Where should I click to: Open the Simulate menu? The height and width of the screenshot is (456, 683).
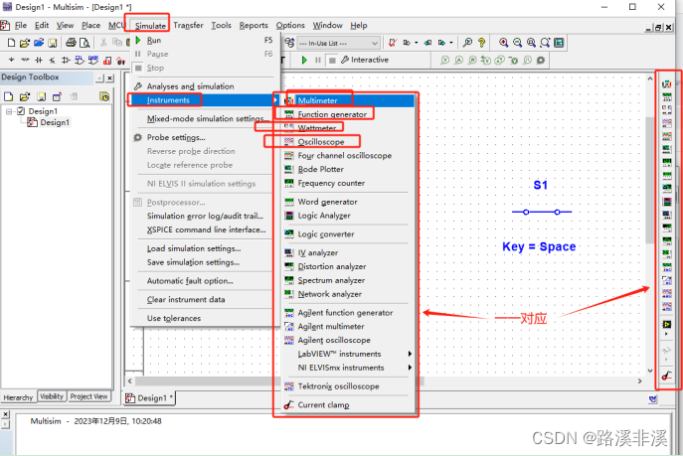click(x=150, y=26)
